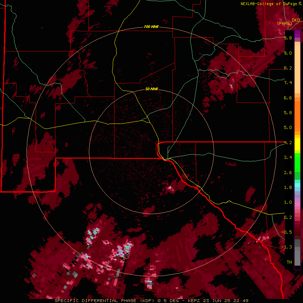The image size is (303, 303).
Task: Select the DKD label near the legend
Action: click(296, 20)
